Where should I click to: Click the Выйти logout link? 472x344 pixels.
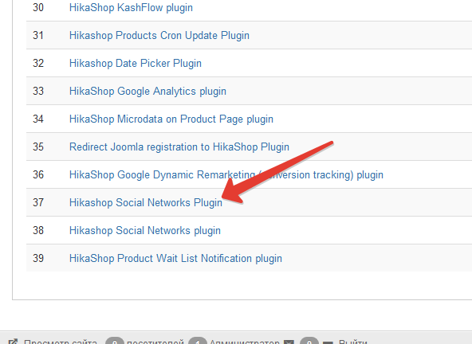pyautogui.click(x=352, y=342)
